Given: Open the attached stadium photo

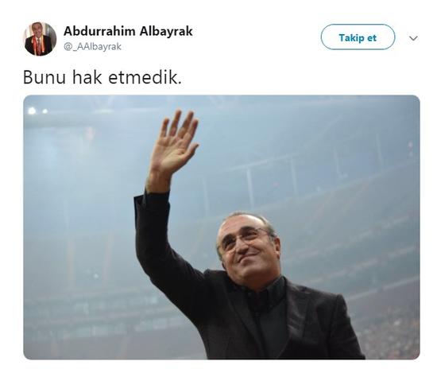Looking at the screenshot, I should [x=222, y=227].
